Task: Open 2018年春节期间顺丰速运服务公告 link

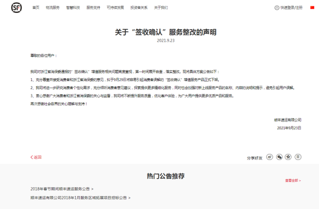Action: point(62,189)
